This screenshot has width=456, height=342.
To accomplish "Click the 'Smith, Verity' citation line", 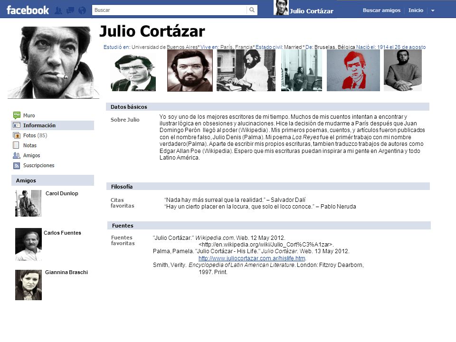I will 258,265.
